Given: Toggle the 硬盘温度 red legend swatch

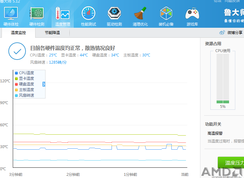Looking at the screenshot, I should (x=16, y=84).
